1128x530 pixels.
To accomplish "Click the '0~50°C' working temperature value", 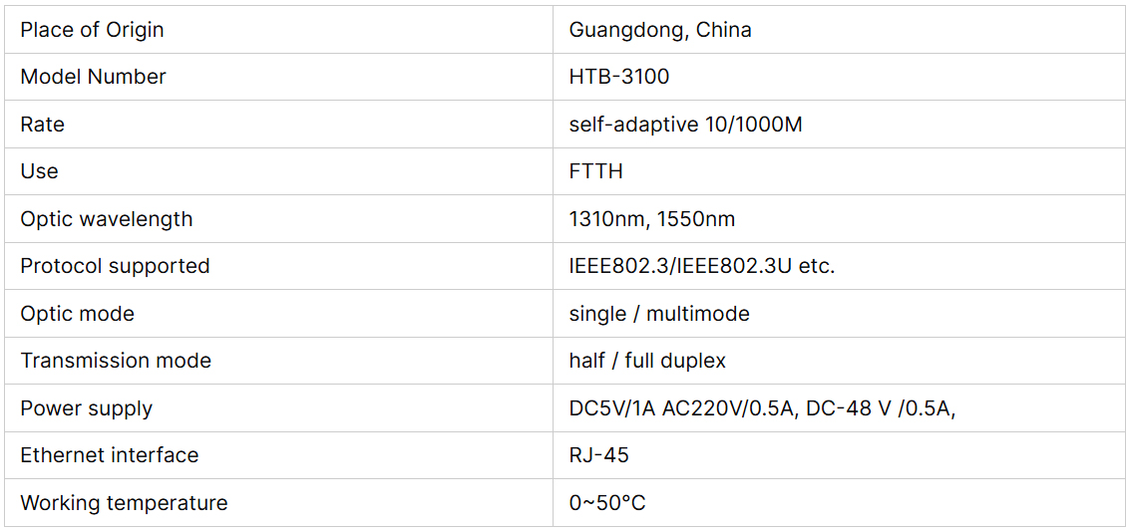I will point(607,503).
